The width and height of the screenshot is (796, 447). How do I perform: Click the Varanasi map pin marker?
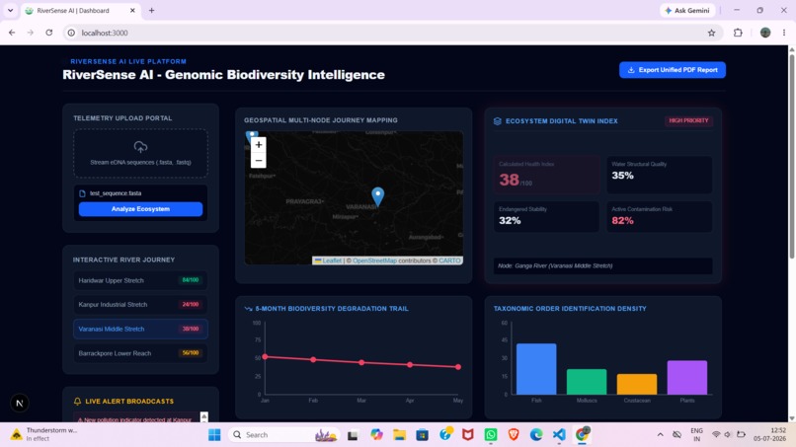point(377,196)
